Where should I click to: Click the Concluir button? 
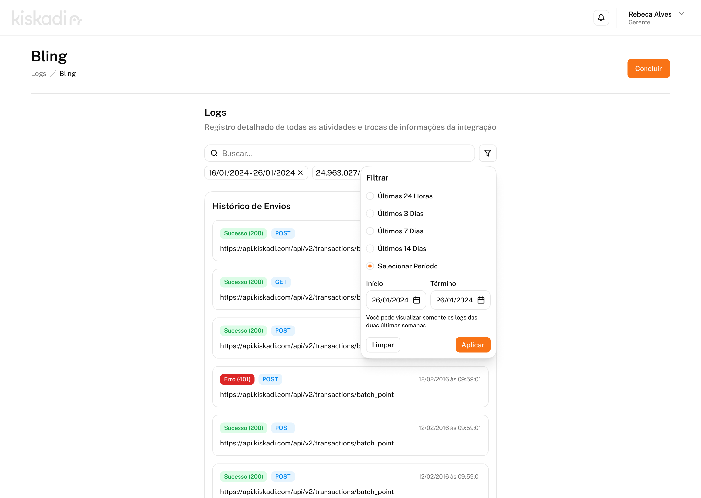coord(648,68)
